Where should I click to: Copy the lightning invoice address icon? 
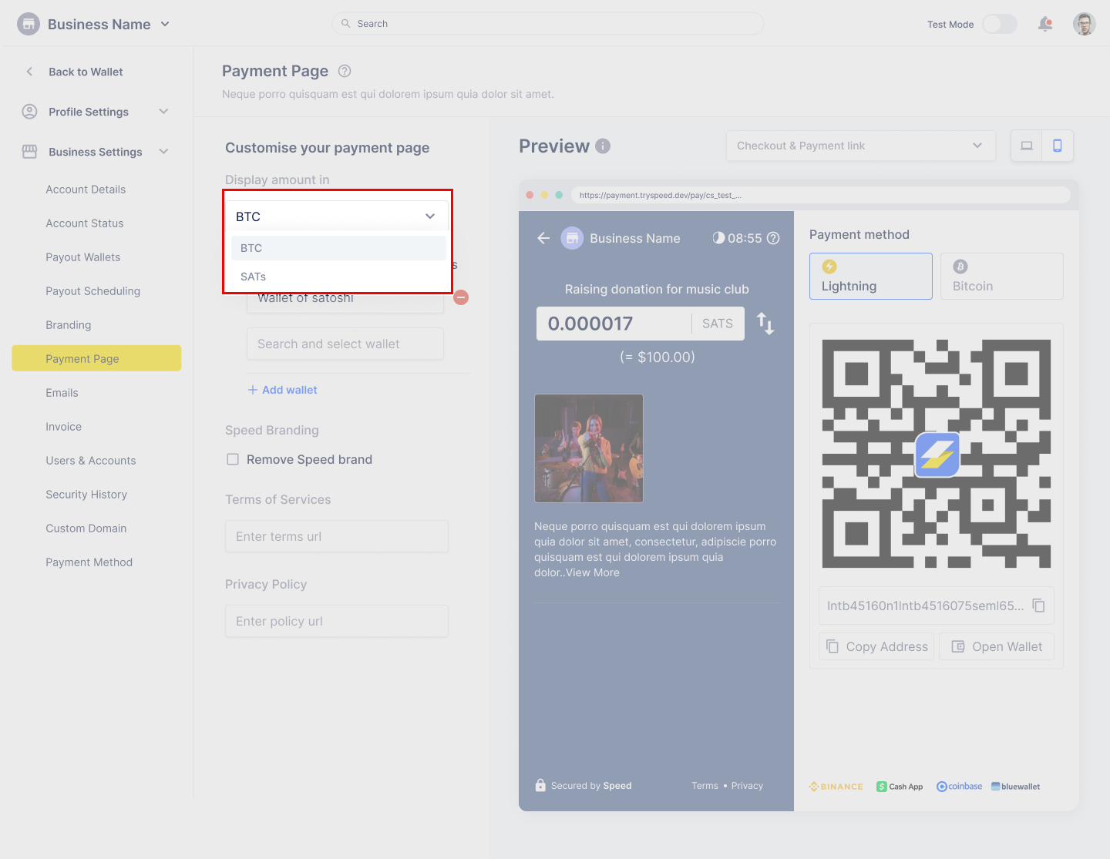(1038, 606)
